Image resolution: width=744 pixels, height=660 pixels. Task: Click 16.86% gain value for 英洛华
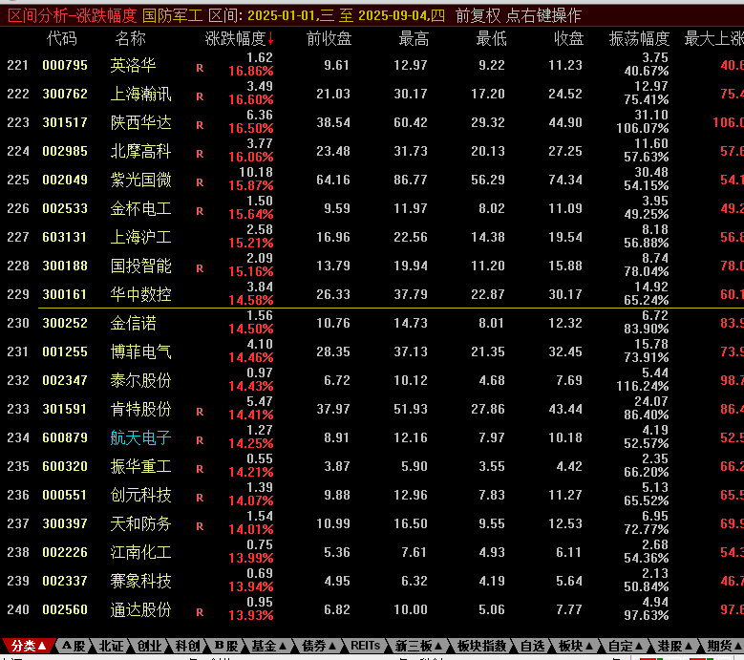(251, 72)
